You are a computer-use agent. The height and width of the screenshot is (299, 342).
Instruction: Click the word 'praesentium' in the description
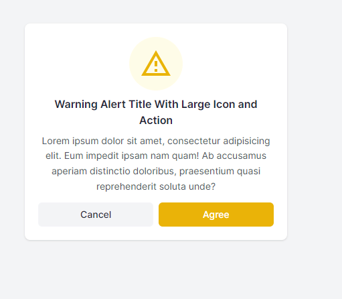point(206,172)
